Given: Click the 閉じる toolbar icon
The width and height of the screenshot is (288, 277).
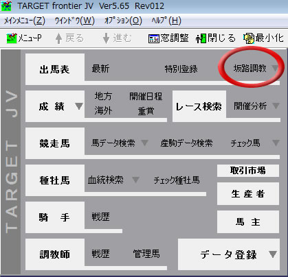Looking at the screenshot, I should [201, 38].
